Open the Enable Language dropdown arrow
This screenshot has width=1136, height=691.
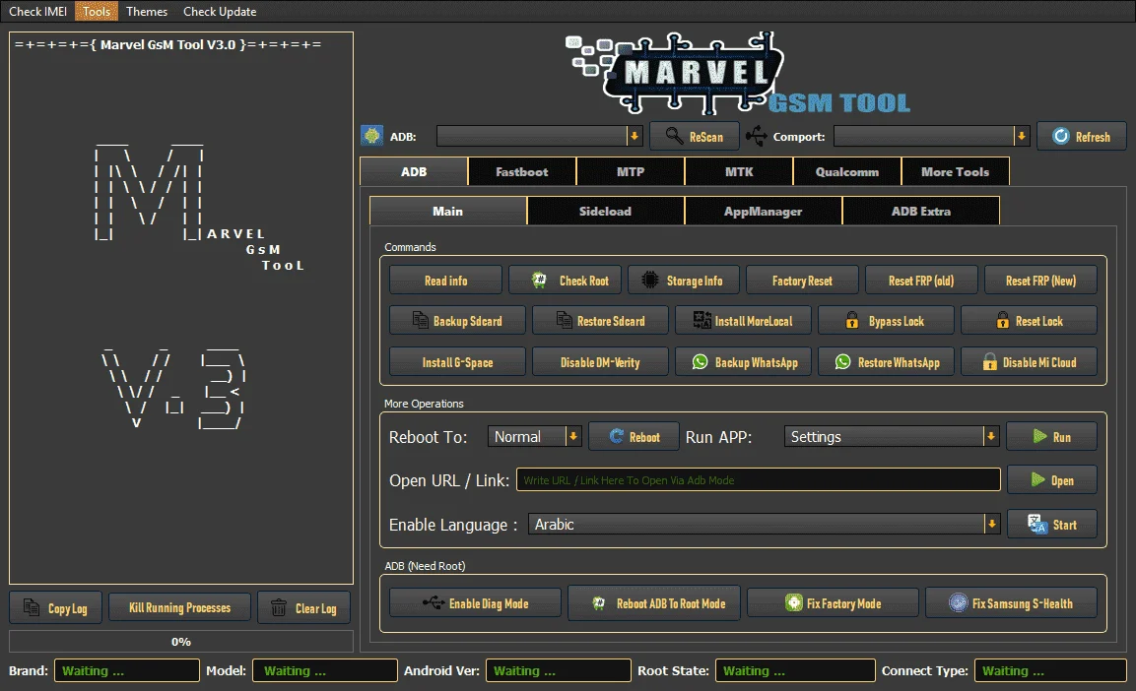pos(991,524)
